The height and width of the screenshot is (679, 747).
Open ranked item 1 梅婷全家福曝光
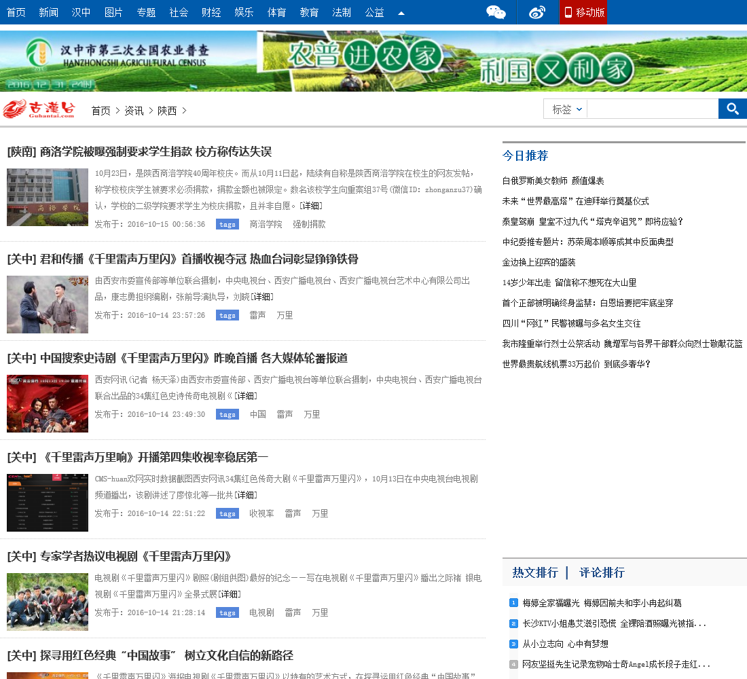point(602,603)
